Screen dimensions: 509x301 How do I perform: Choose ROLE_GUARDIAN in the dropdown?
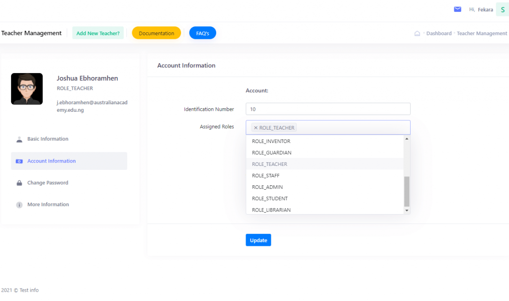[x=271, y=153]
